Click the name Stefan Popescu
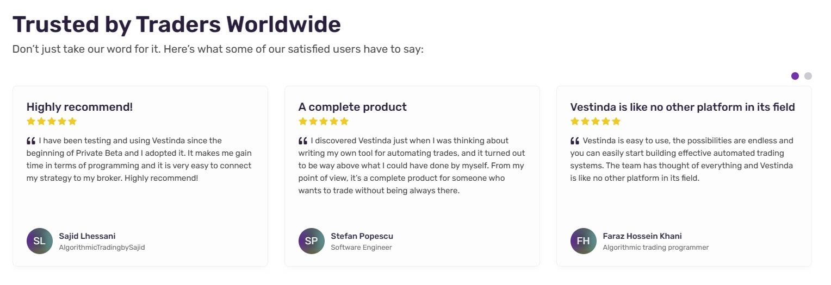 tap(362, 236)
